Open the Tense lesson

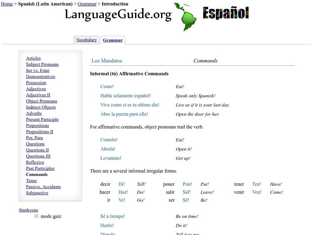tap(31, 181)
